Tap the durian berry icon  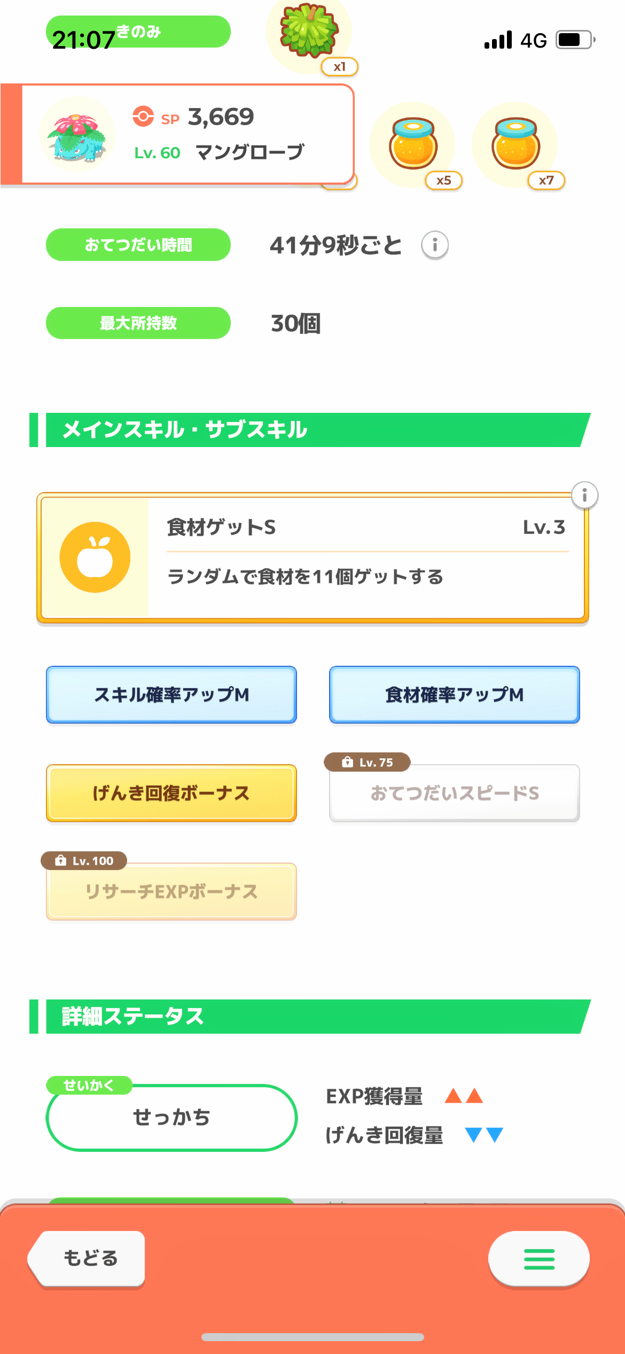309,31
